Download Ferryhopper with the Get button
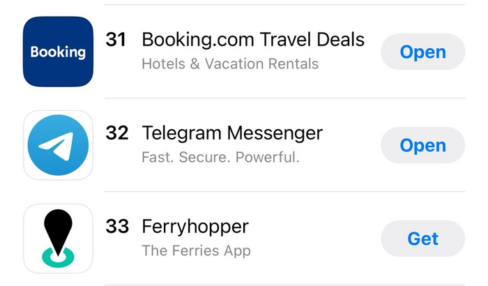Screen dimensions: 488x286 coord(422,239)
